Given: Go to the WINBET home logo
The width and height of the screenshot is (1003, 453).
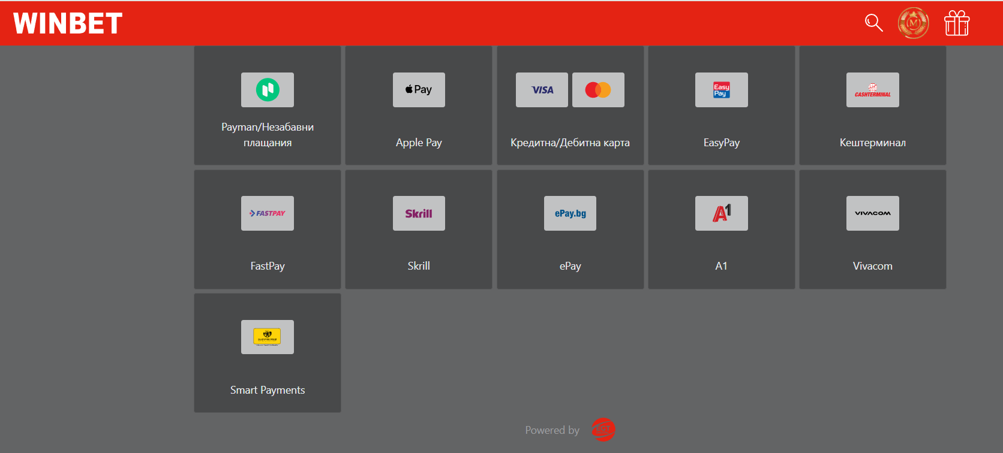Looking at the screenshot, I should [68, 23].
